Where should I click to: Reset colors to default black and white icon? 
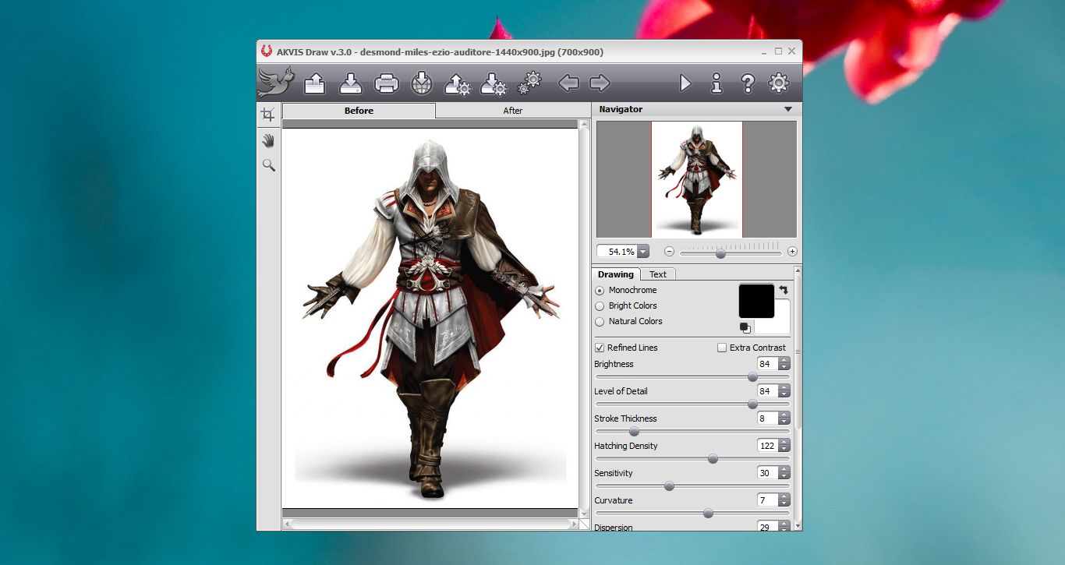pyautogui.click(x=745, y=327)
